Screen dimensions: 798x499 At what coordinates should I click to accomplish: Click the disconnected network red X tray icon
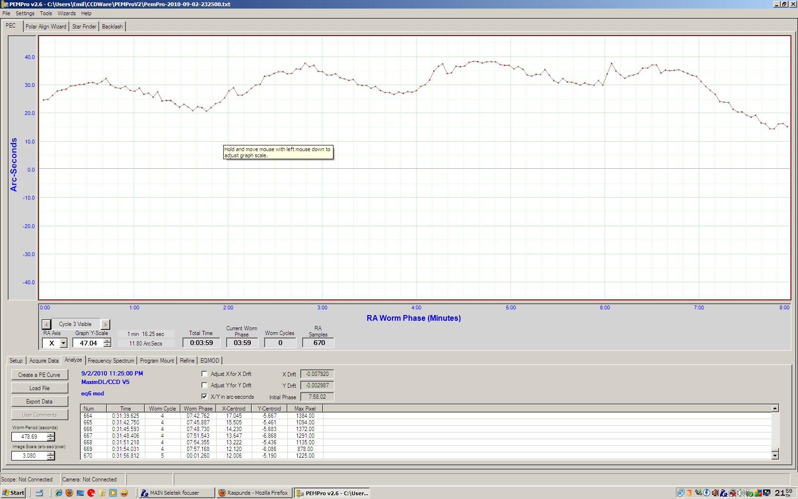click(x=732, y=493)
